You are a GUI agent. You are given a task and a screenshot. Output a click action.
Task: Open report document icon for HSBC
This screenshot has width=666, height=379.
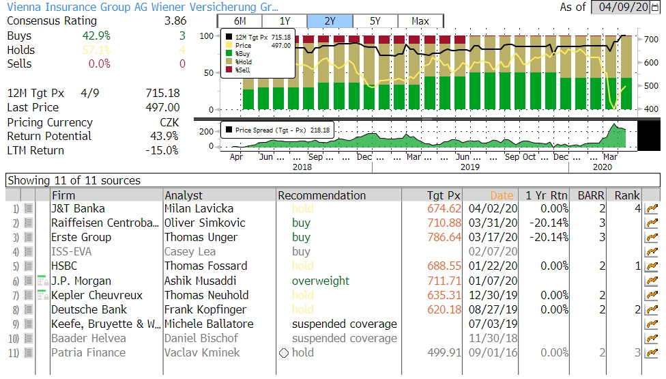[29, 266]
